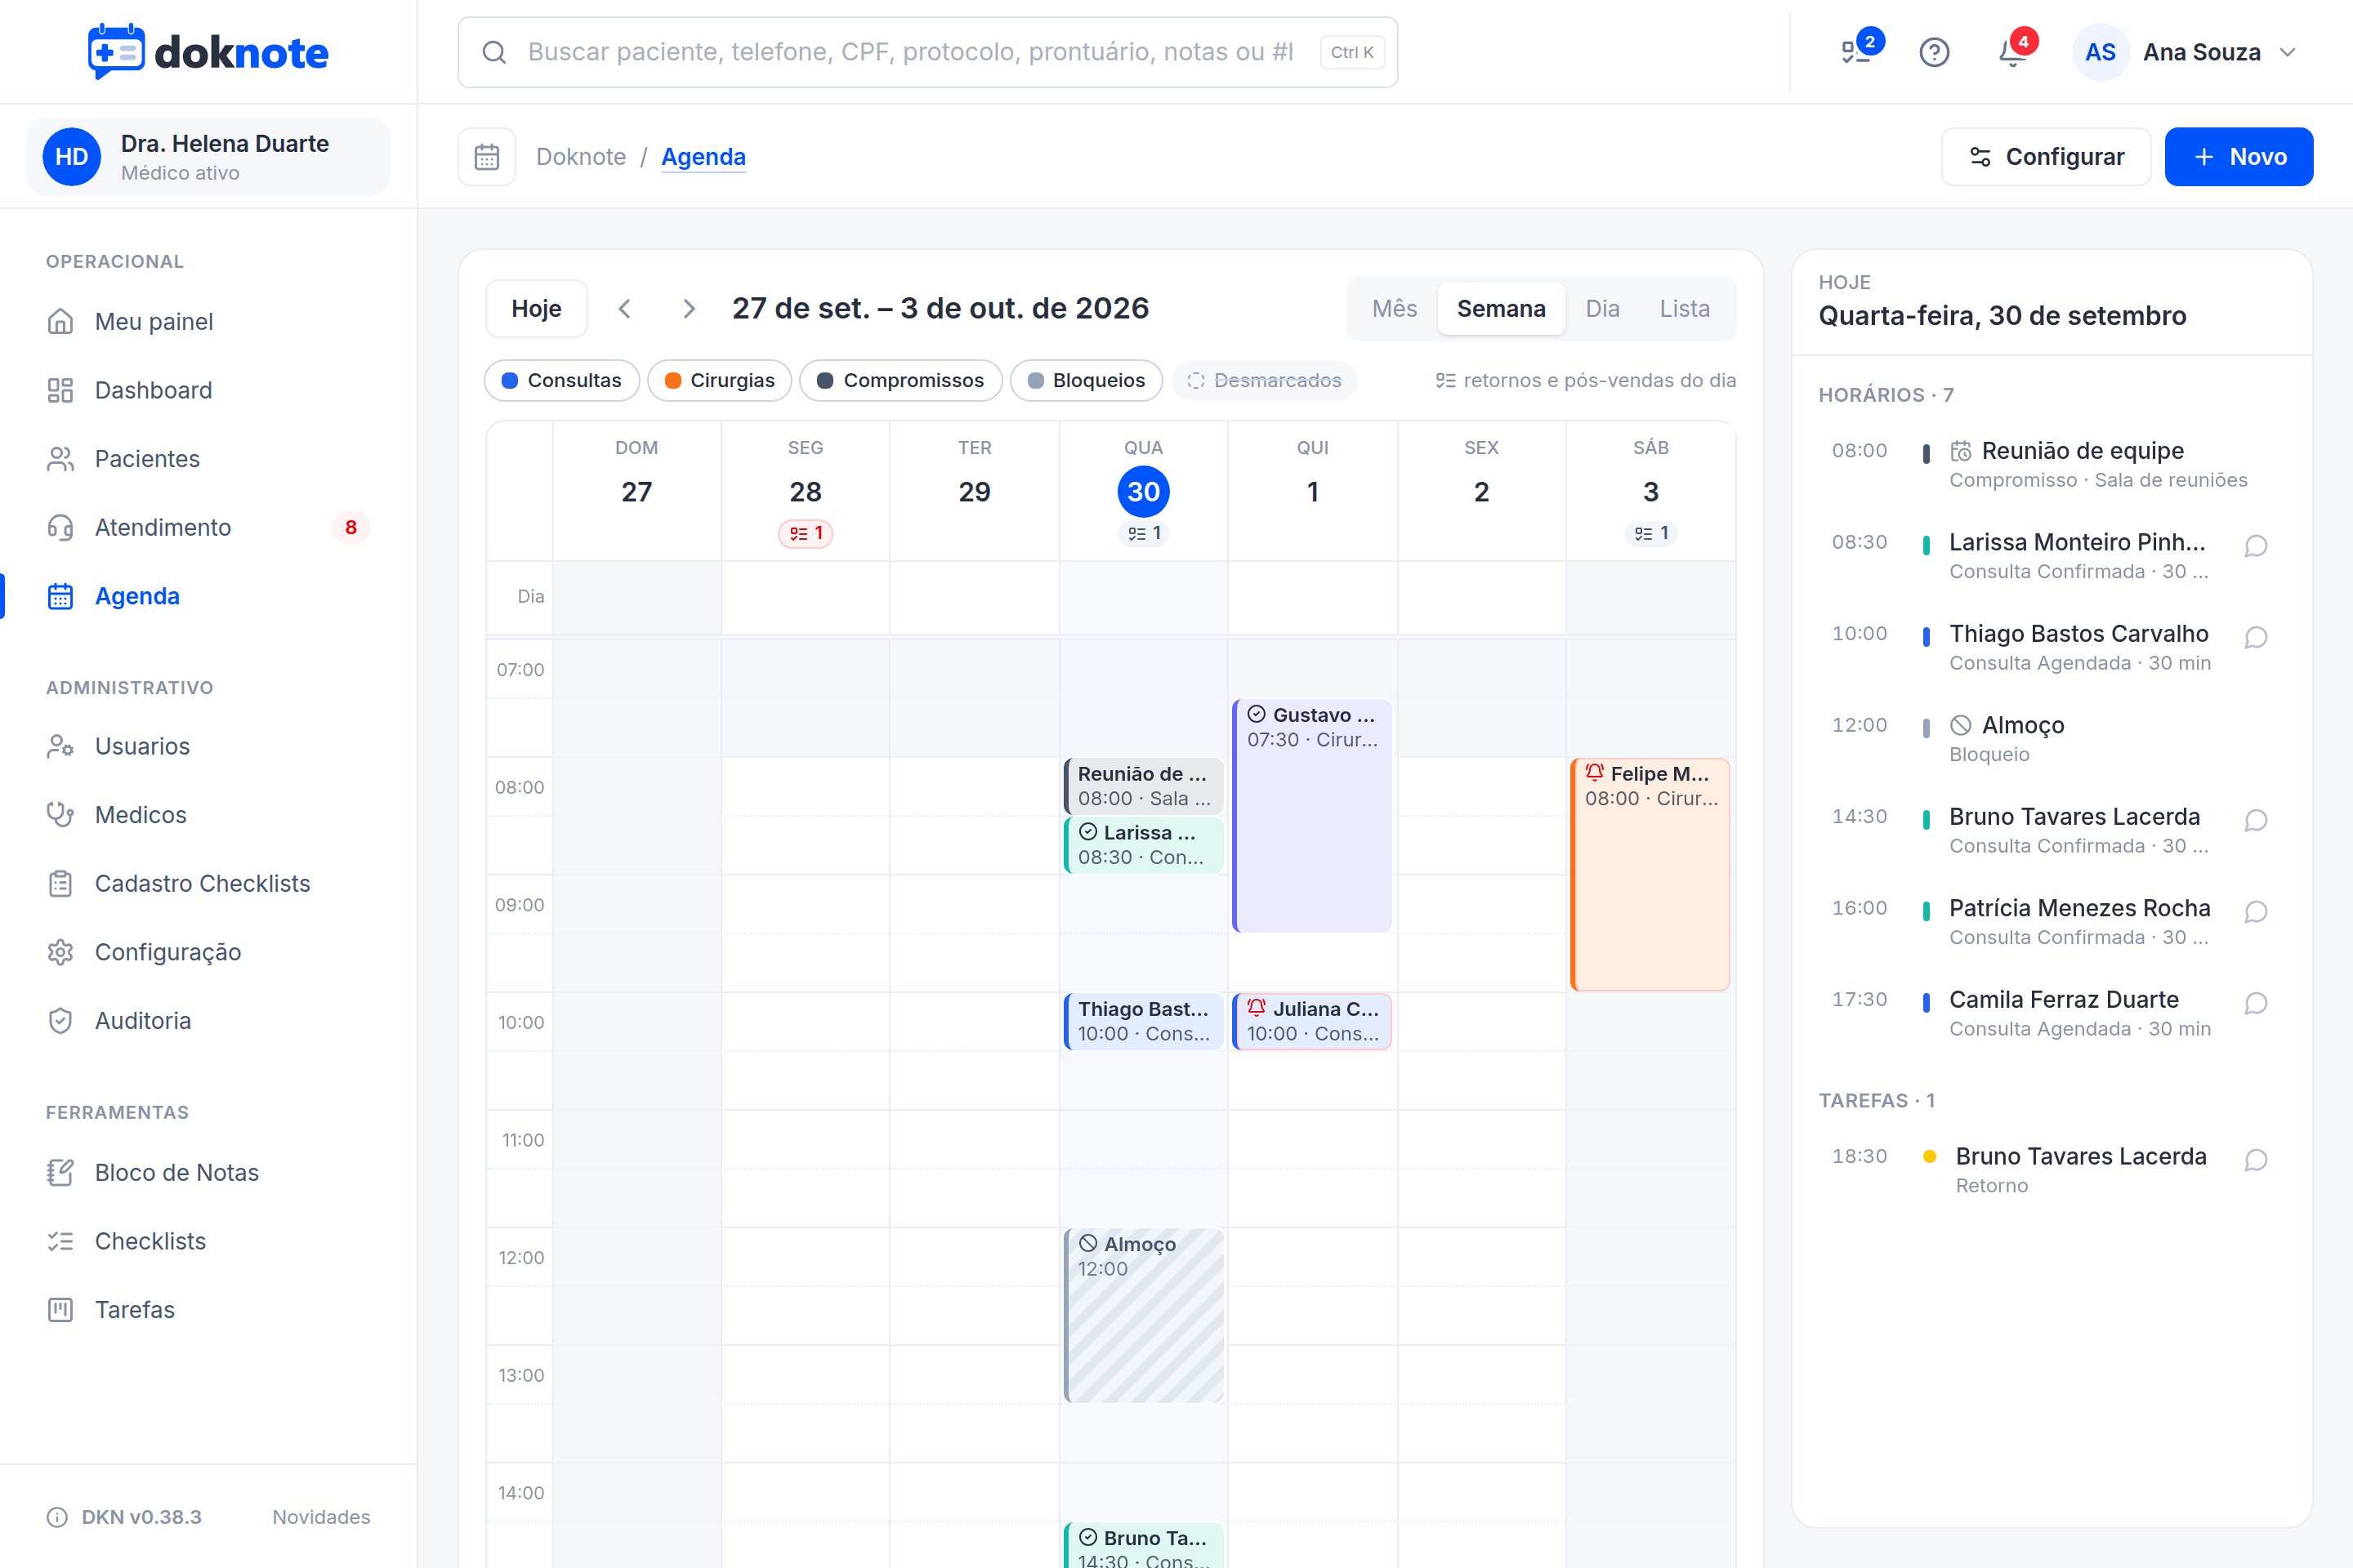2353x1568 pixels.
Task: Open the Gustavo surgery event at 07:30
Action: click(1311, 816)
